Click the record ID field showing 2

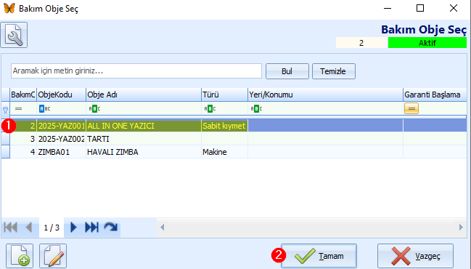pos(361,43)
